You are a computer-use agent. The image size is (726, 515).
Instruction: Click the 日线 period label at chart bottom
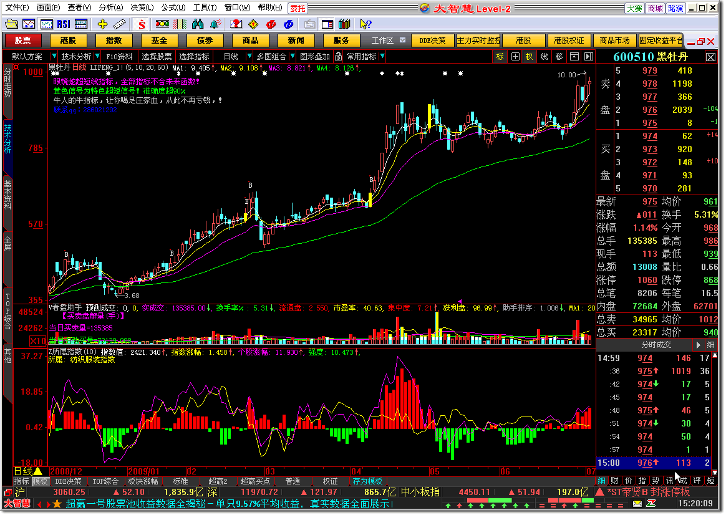(x=23, y=471)
